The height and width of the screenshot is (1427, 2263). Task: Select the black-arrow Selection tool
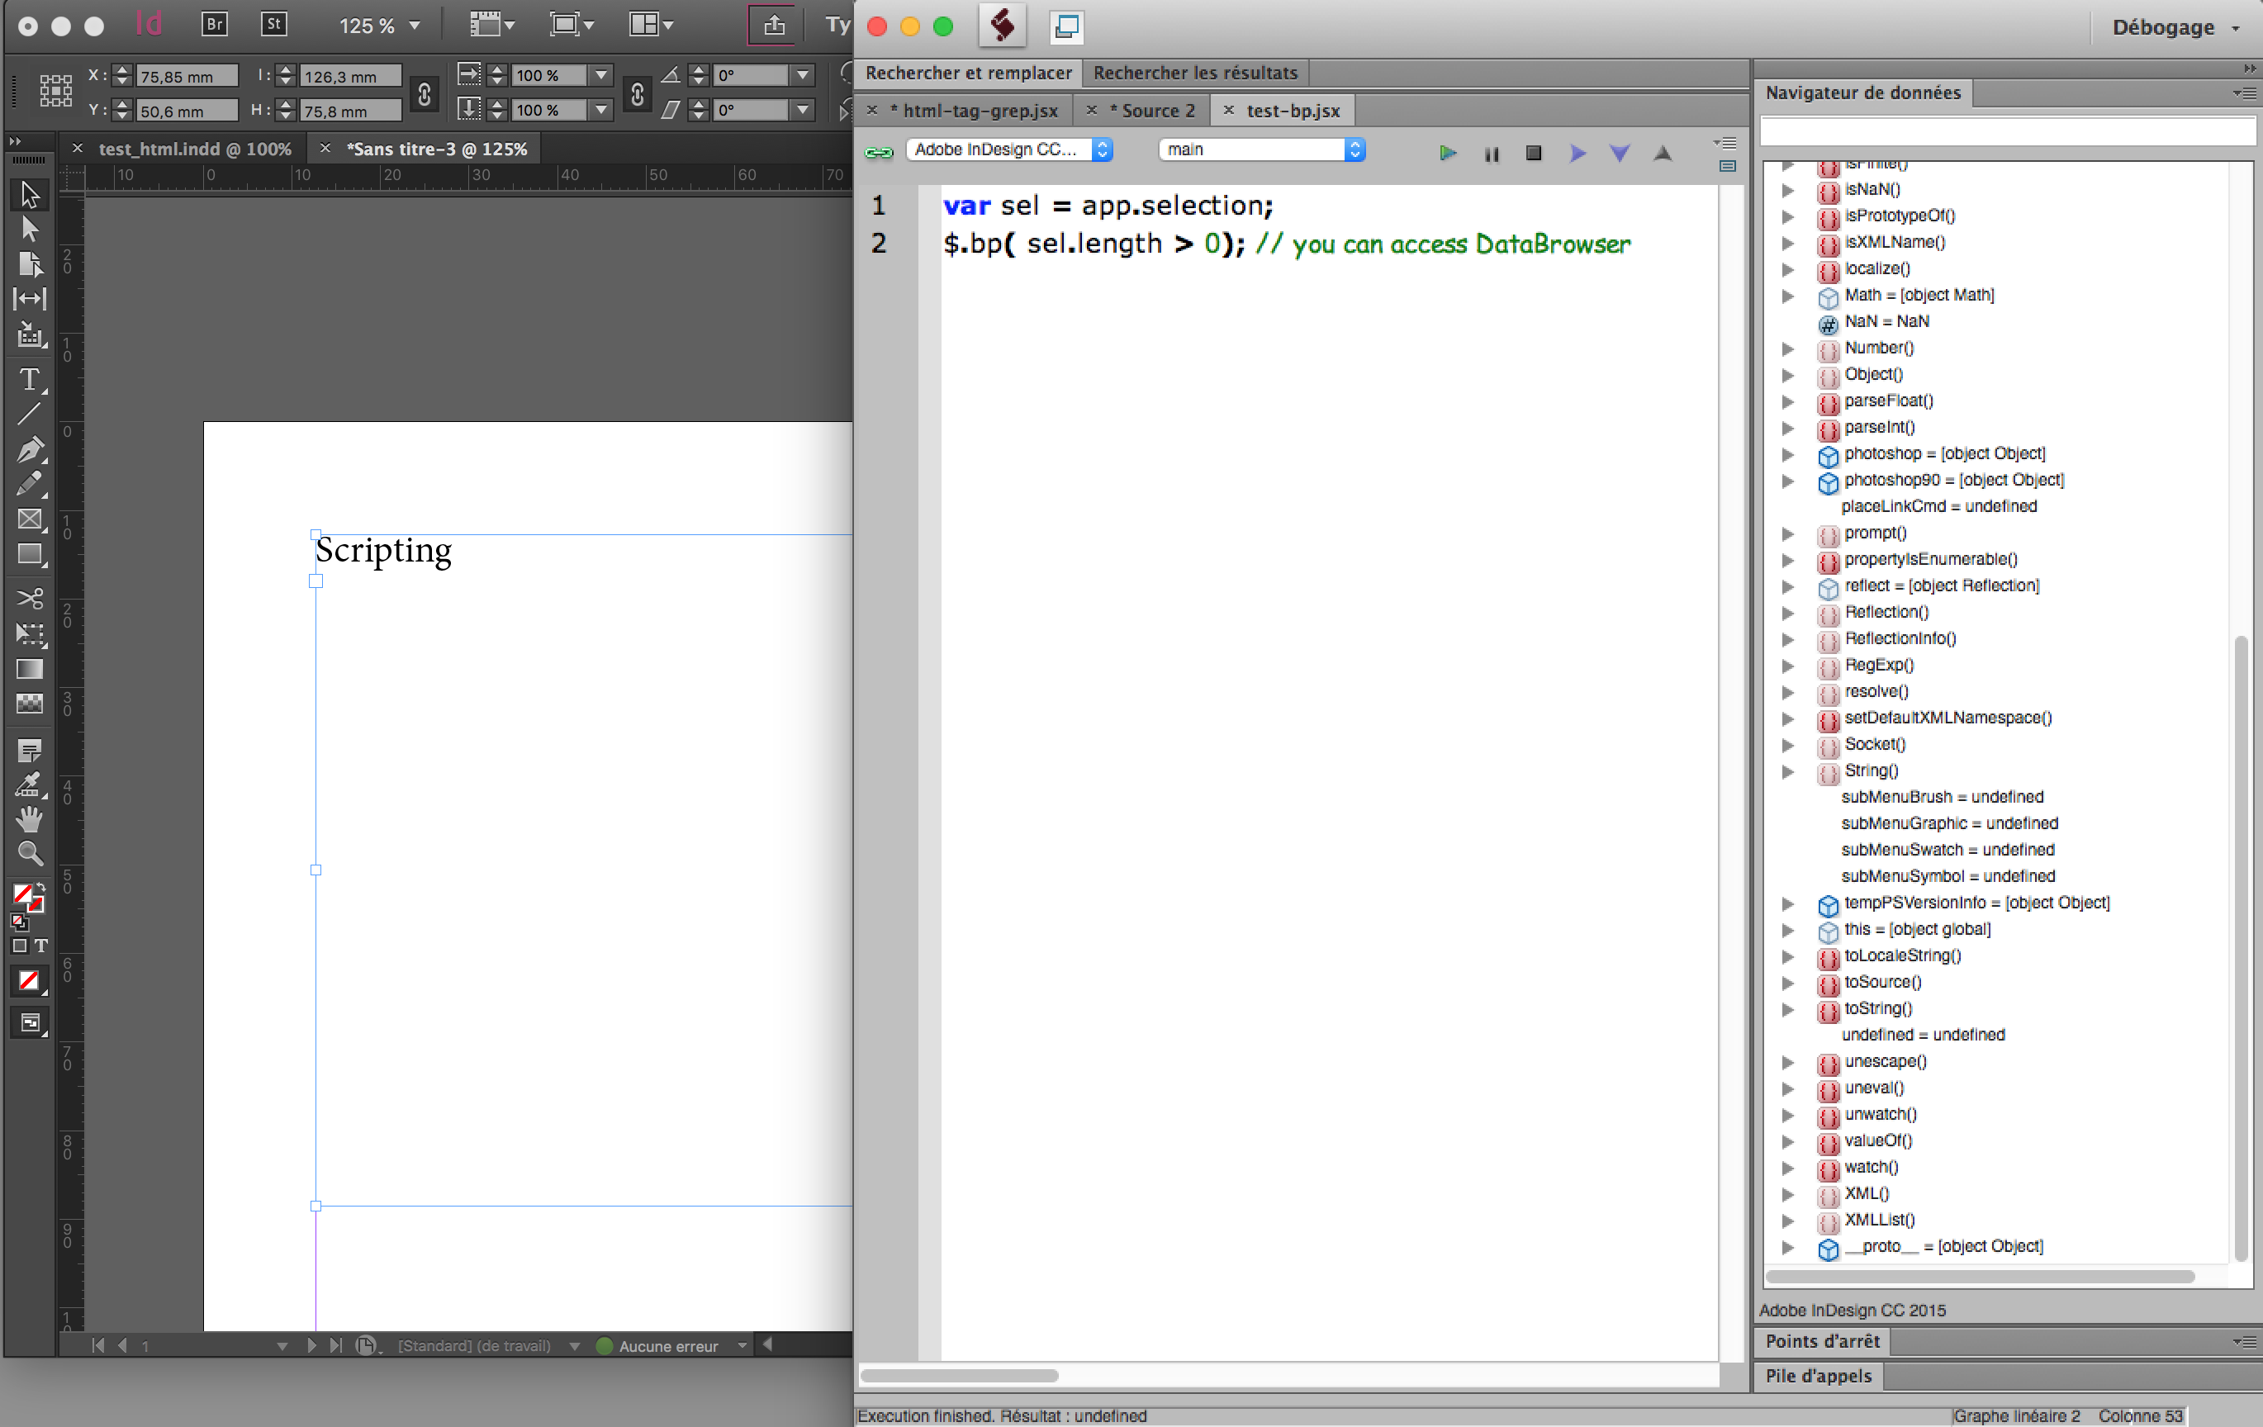click(x=30, y=194)
